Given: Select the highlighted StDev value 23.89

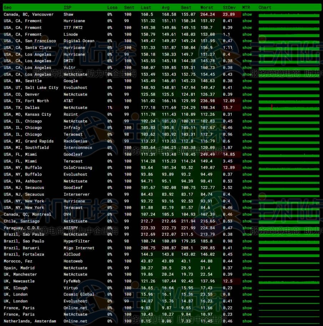Looking at the screenshot, I should pos(229,14).
